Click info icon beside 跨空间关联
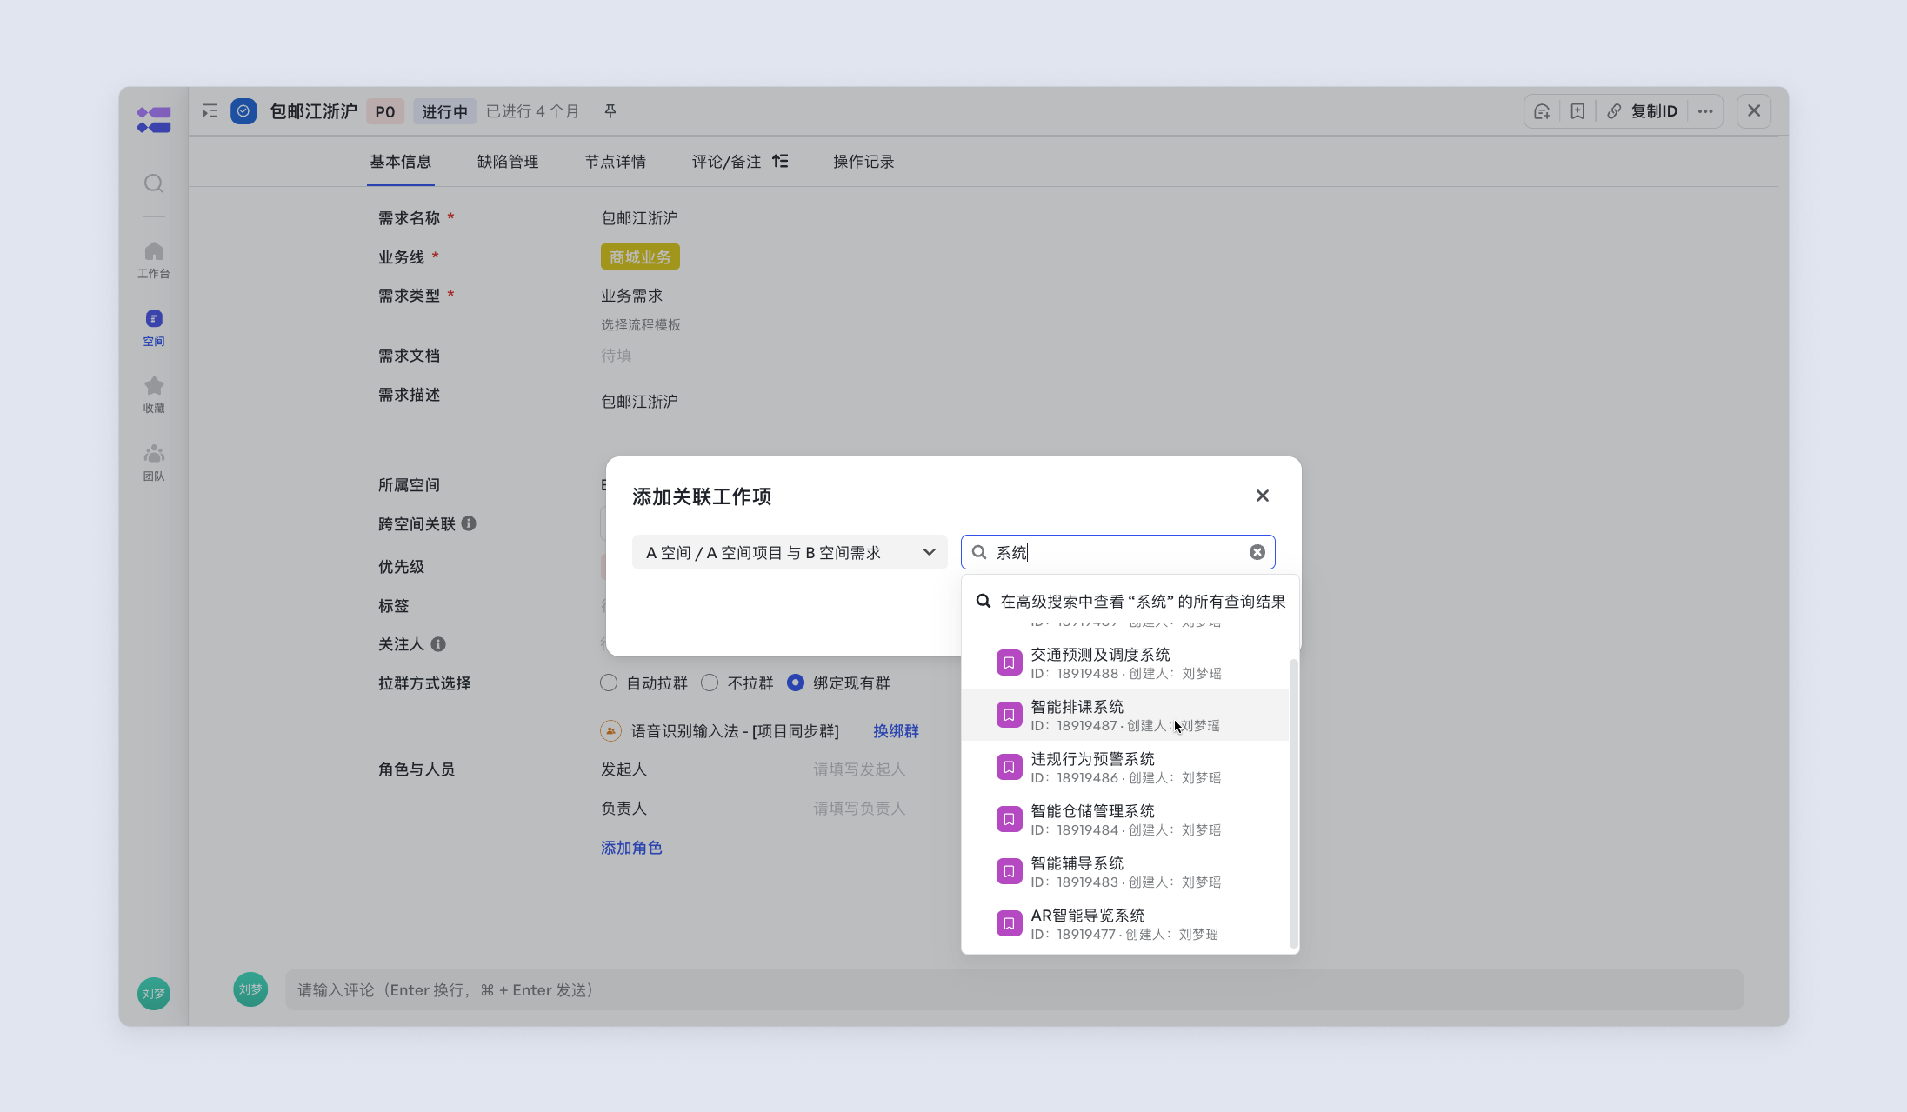The height and width of the screenshot is (1112, 1907). [x=468, y=523]
